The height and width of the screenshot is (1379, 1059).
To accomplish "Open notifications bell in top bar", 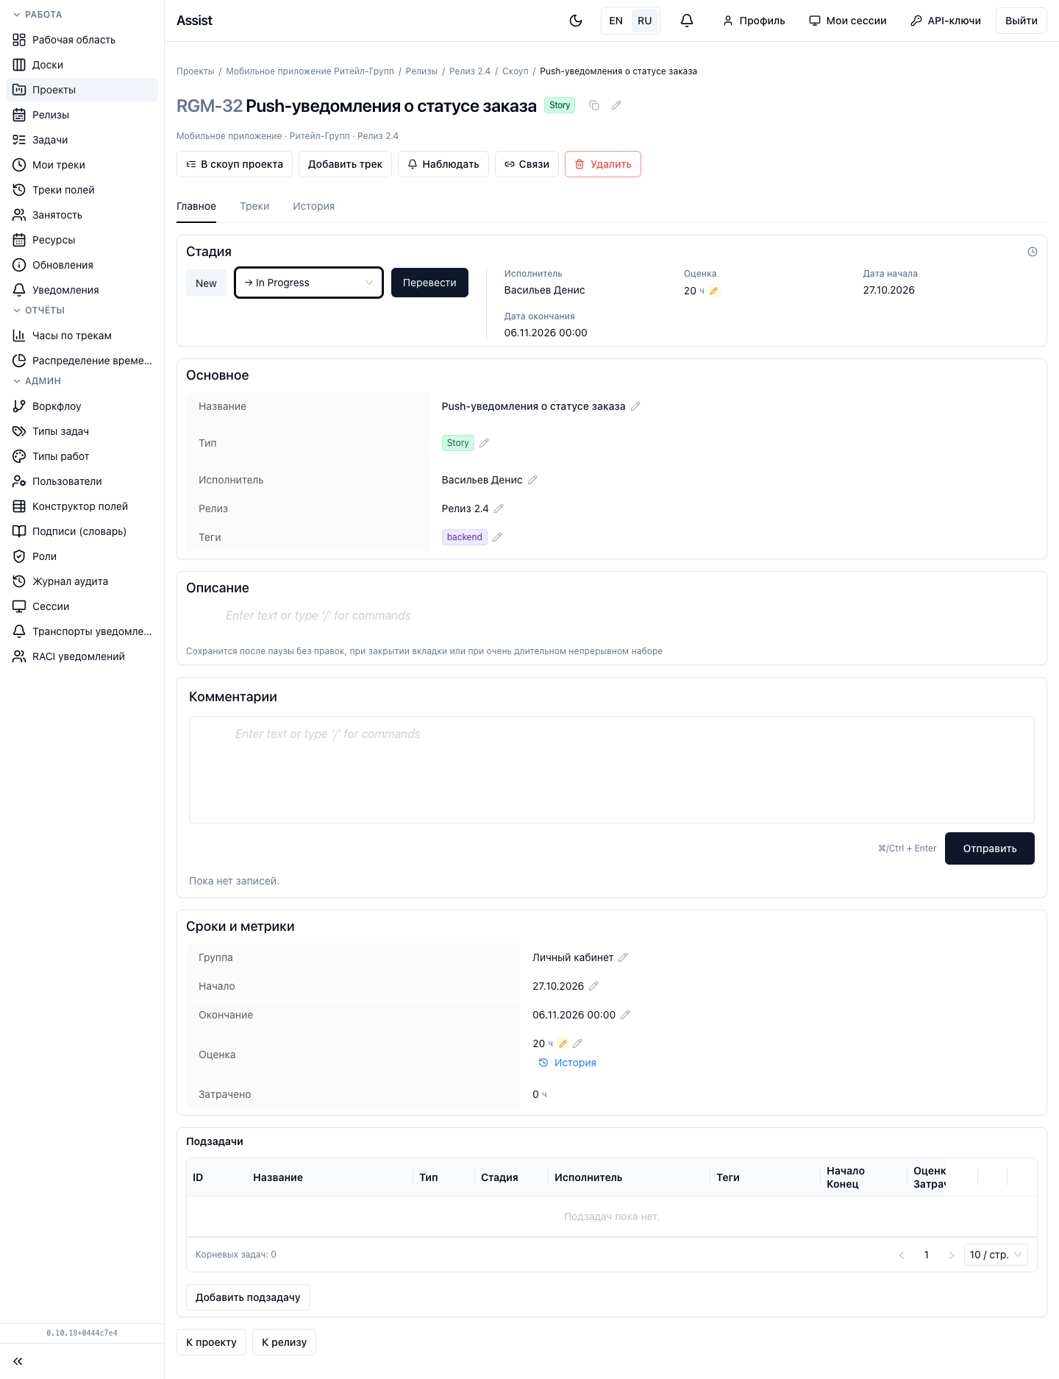I will [687, 21].
